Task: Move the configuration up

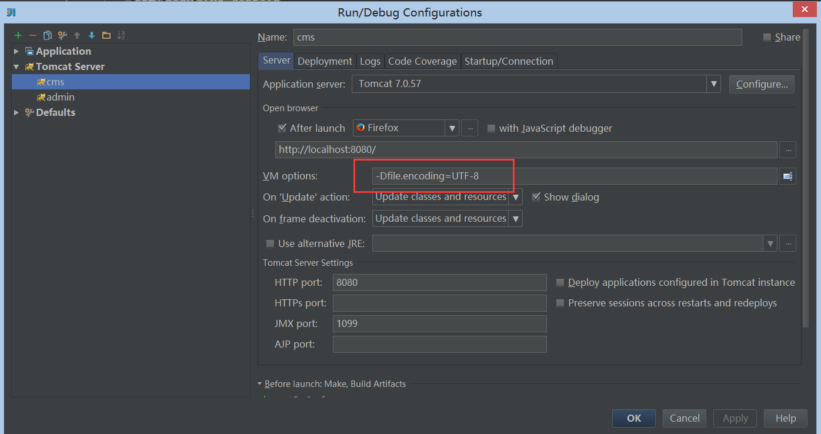Action: pos(76,35)
